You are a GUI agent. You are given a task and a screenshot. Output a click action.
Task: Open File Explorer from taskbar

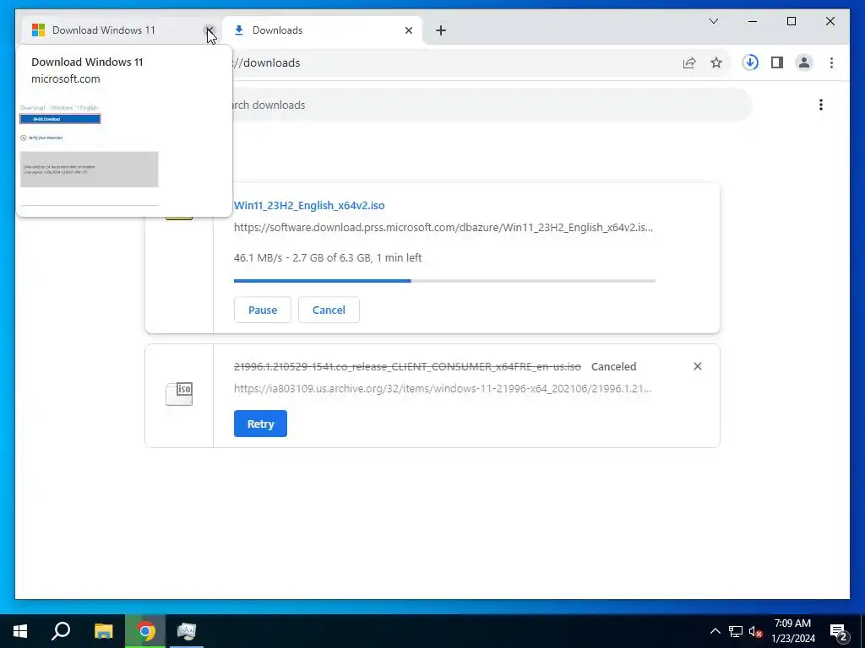tap(103, 631)
